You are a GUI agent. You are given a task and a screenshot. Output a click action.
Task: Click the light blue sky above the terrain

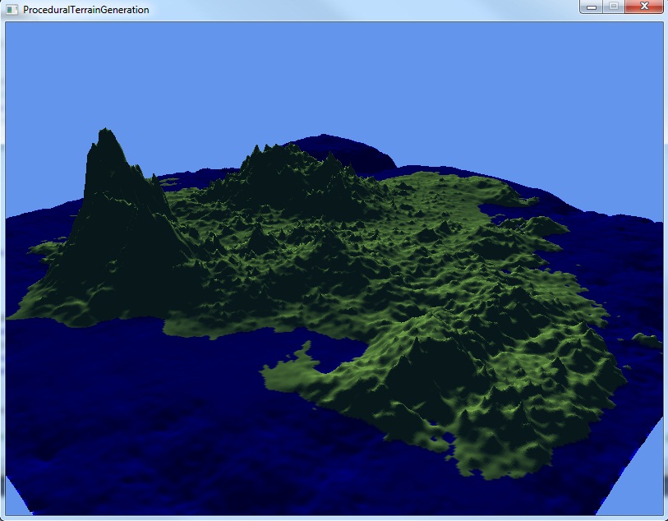tap(329, 74)
